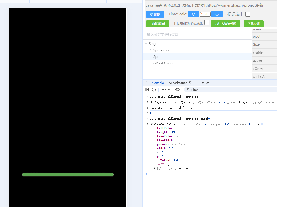Viewport: 289px width, 207px height.
Task: Click the lineColor: null property
Action: coord(169,136)
